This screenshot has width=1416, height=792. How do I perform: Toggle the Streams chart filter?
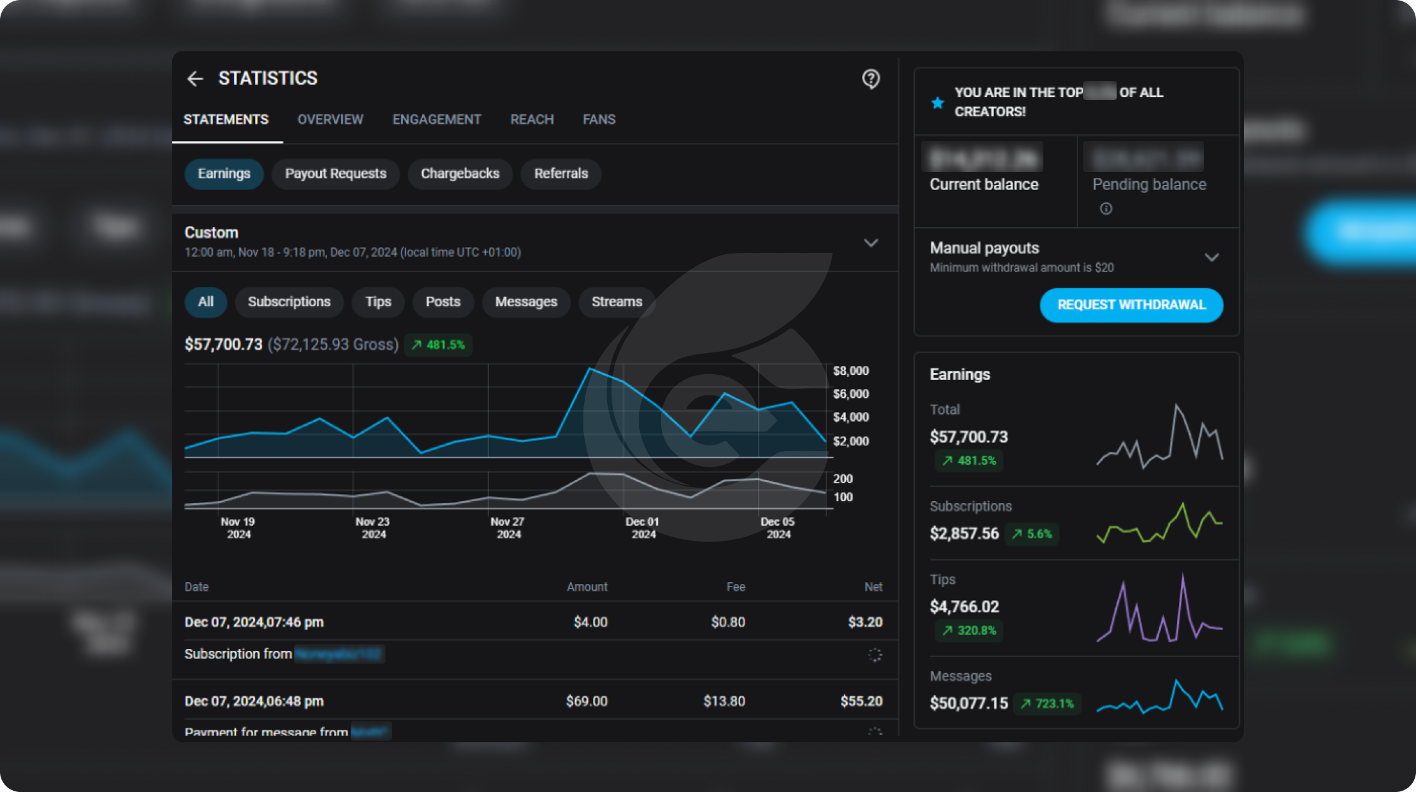click(616, 302)
